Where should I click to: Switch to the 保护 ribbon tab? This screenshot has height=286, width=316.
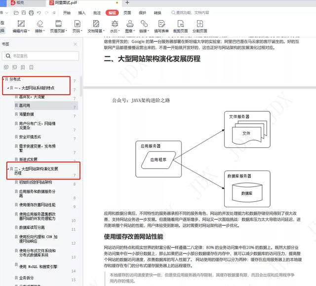[x=142, y=13]
